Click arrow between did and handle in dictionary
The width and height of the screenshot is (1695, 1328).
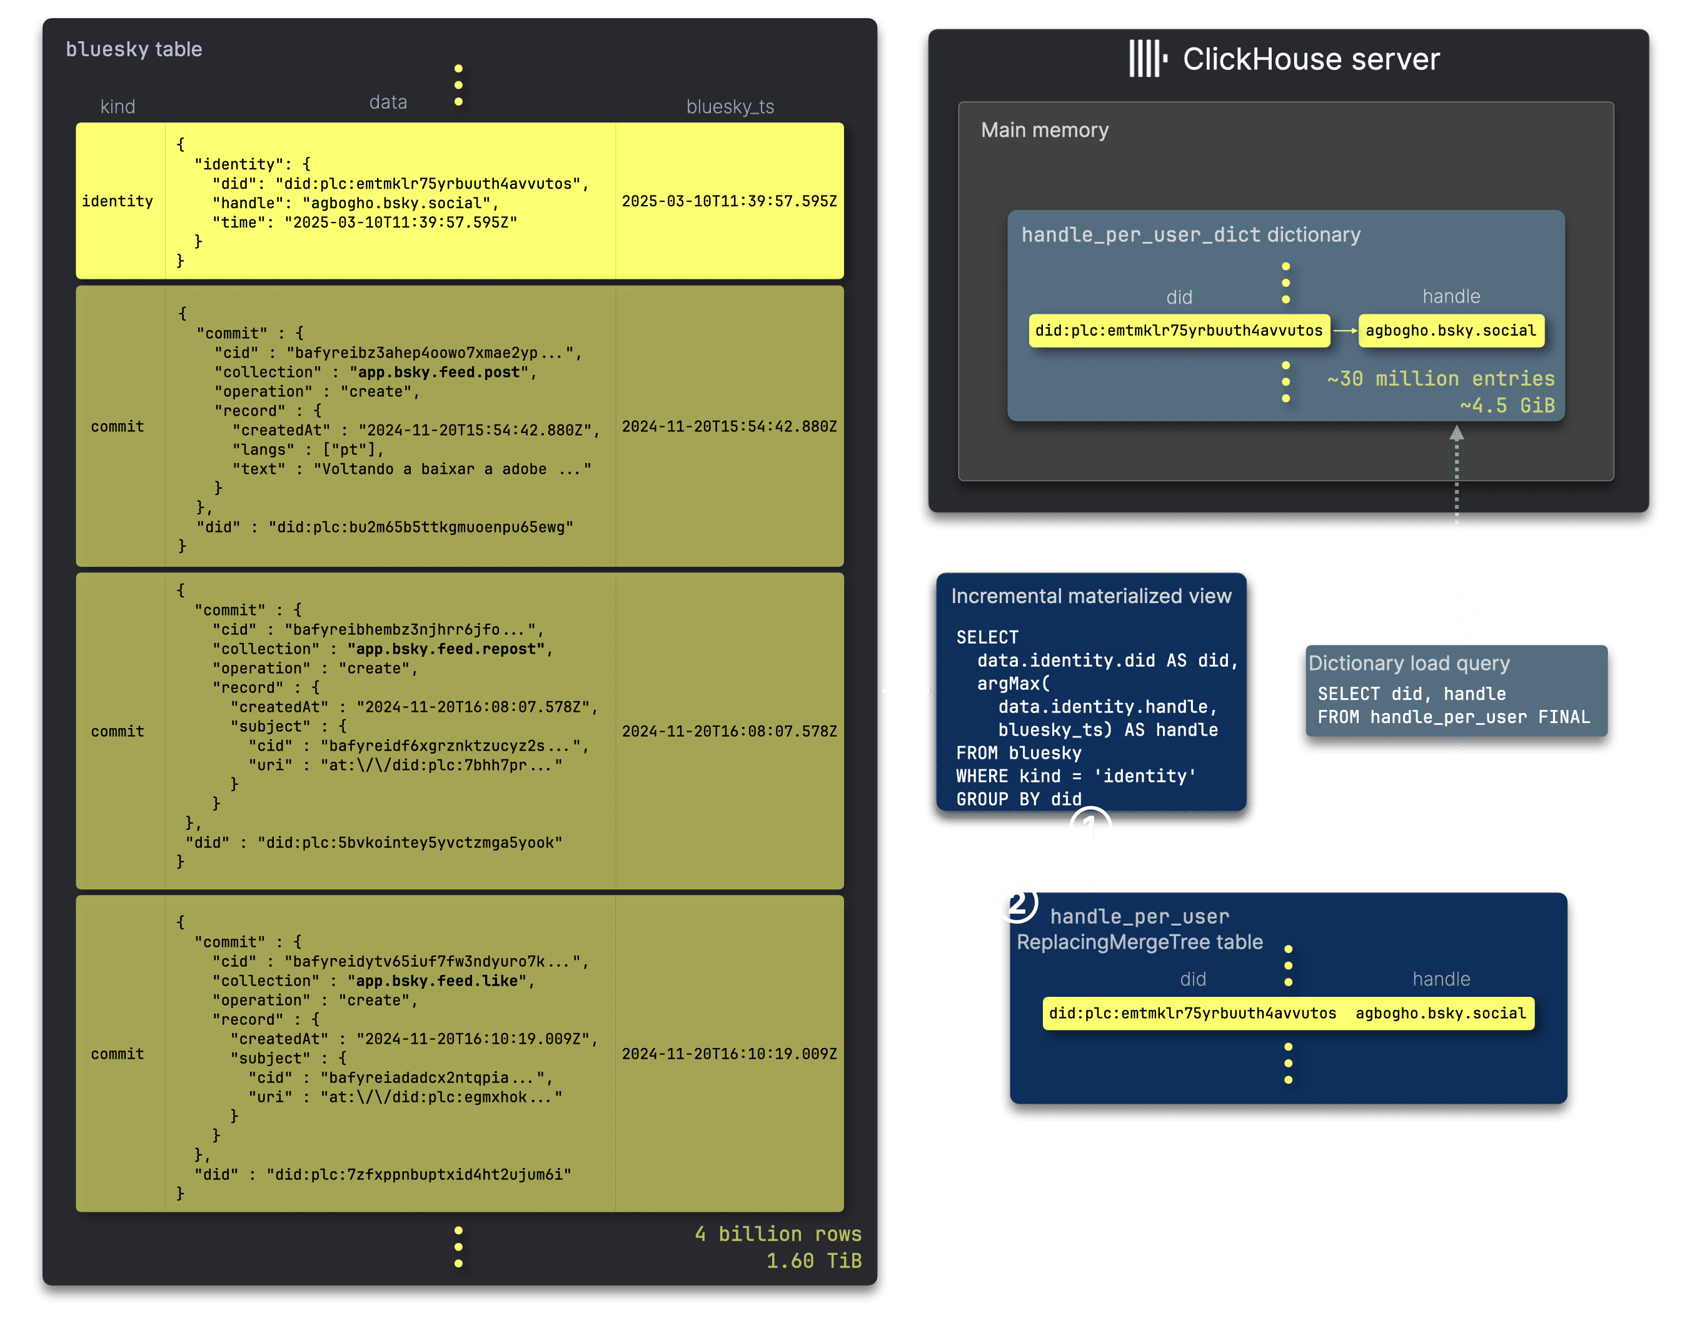[1344, 331]
